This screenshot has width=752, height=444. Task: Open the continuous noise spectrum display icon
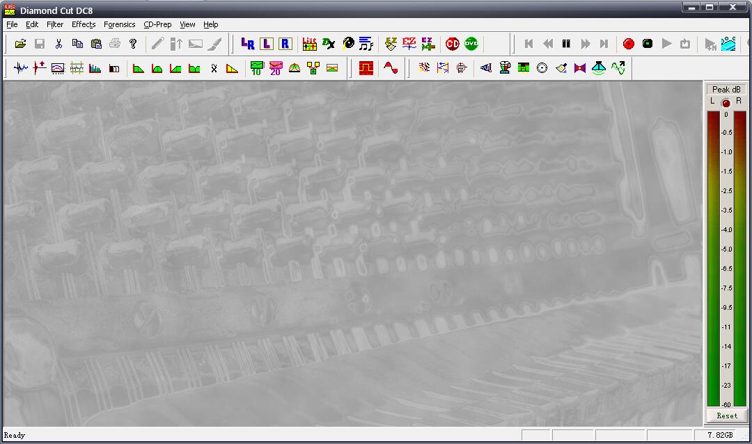(58, 68)
